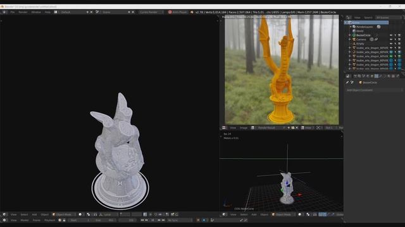Screen dimensions: 405x227
Task: Open the outliner editor type icon
Action: [x=349, y=18]
